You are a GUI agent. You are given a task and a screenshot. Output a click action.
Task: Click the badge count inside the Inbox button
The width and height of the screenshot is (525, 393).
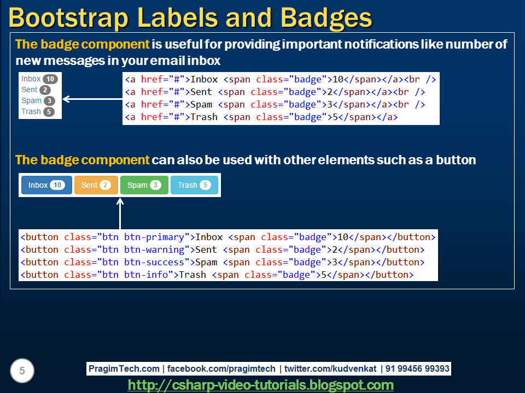[57, 184]
